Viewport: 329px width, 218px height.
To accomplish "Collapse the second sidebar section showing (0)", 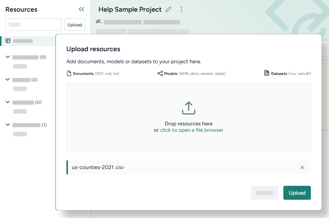I will [x=8, y=80].
